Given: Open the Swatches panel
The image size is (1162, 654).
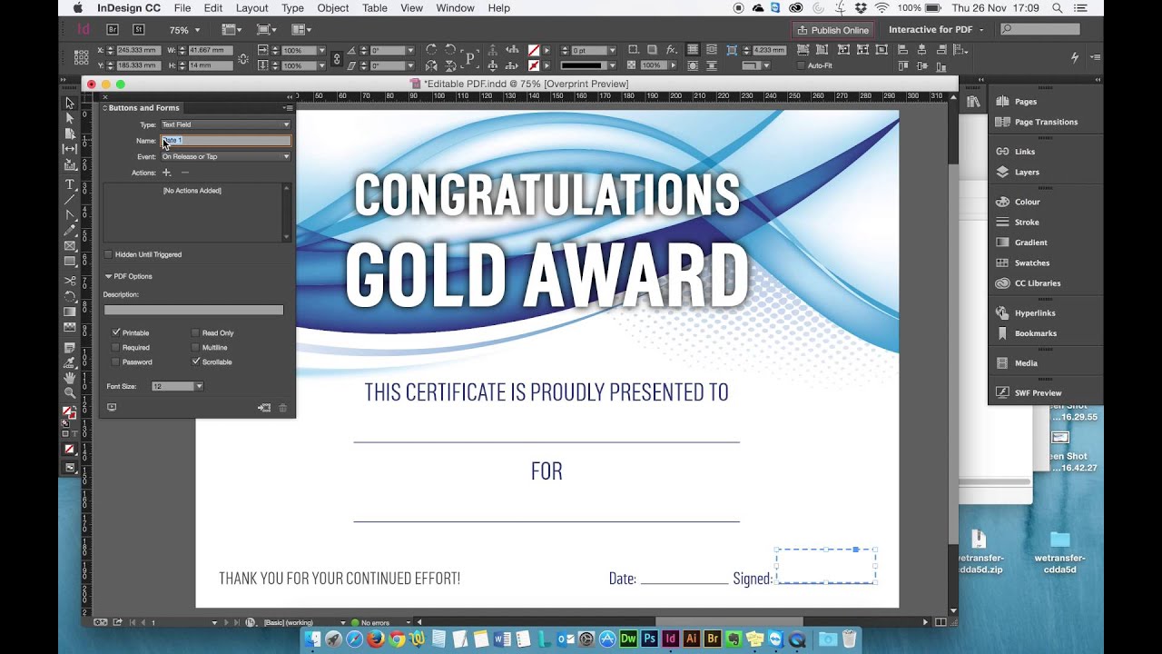Looking at the screenshot, I should (1031, 263).
